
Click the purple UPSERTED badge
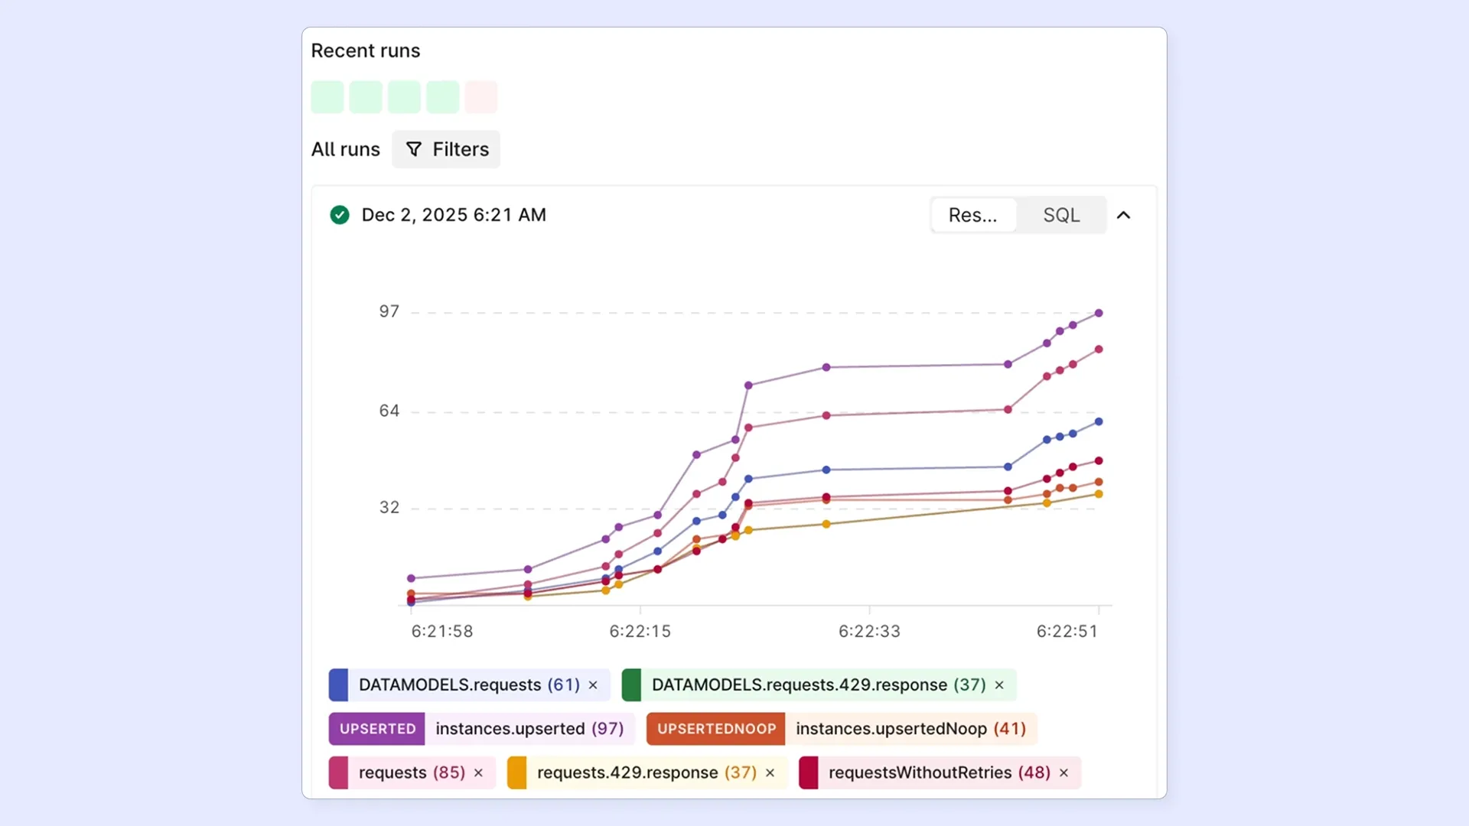[x=377, y=729]
